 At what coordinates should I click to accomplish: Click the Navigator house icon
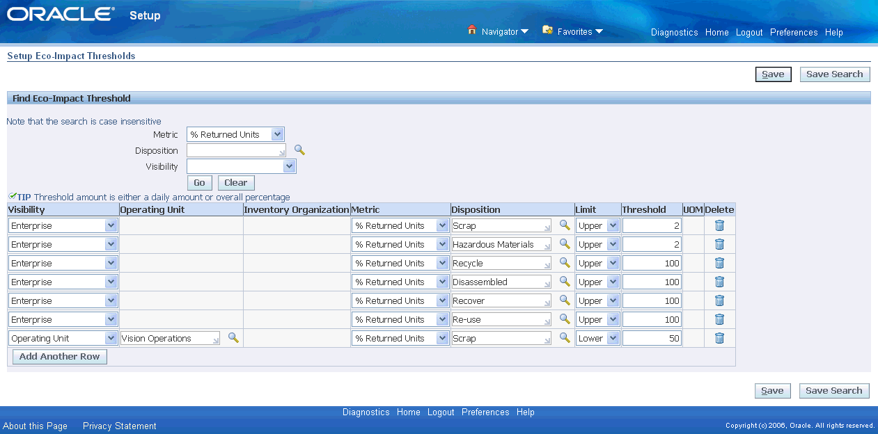tap(472, 31)
